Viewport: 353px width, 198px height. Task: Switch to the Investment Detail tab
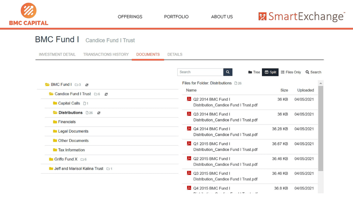(x=57, y=55)
